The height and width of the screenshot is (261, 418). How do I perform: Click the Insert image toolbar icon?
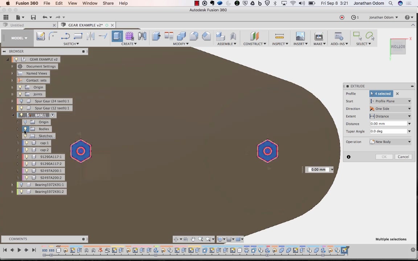300,36
